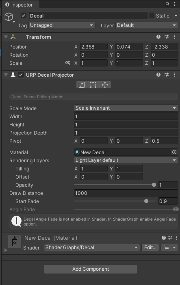180x285 pixels.
Task: Click the Edit... shader button
Action: pyautogui.click(x=150, y=247)
